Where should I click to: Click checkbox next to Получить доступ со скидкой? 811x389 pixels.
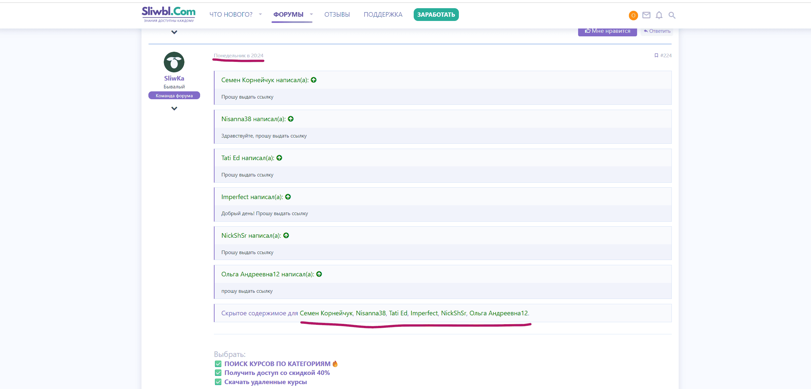click(218, 373)
